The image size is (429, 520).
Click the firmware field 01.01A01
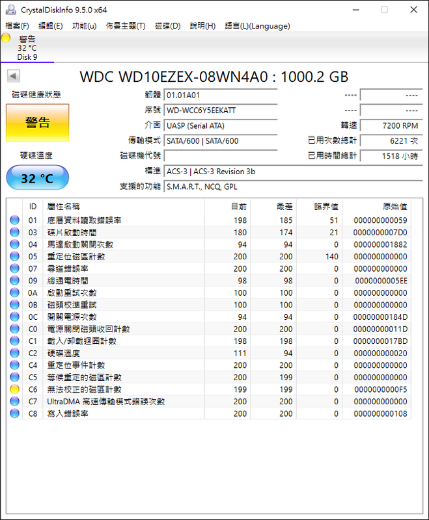click(221, 95)
